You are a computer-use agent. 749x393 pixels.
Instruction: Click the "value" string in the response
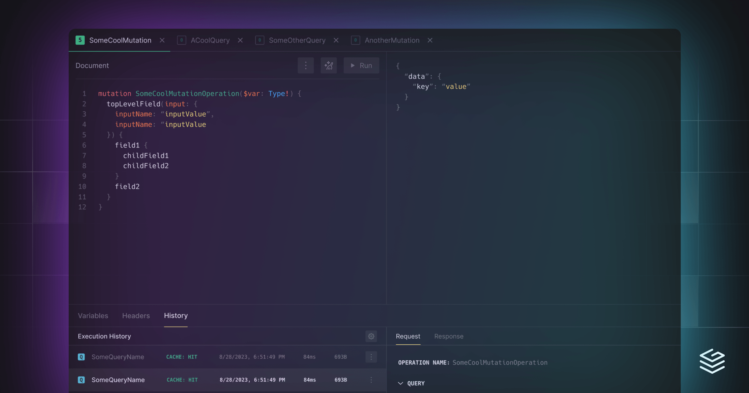[x=456, y=87]
